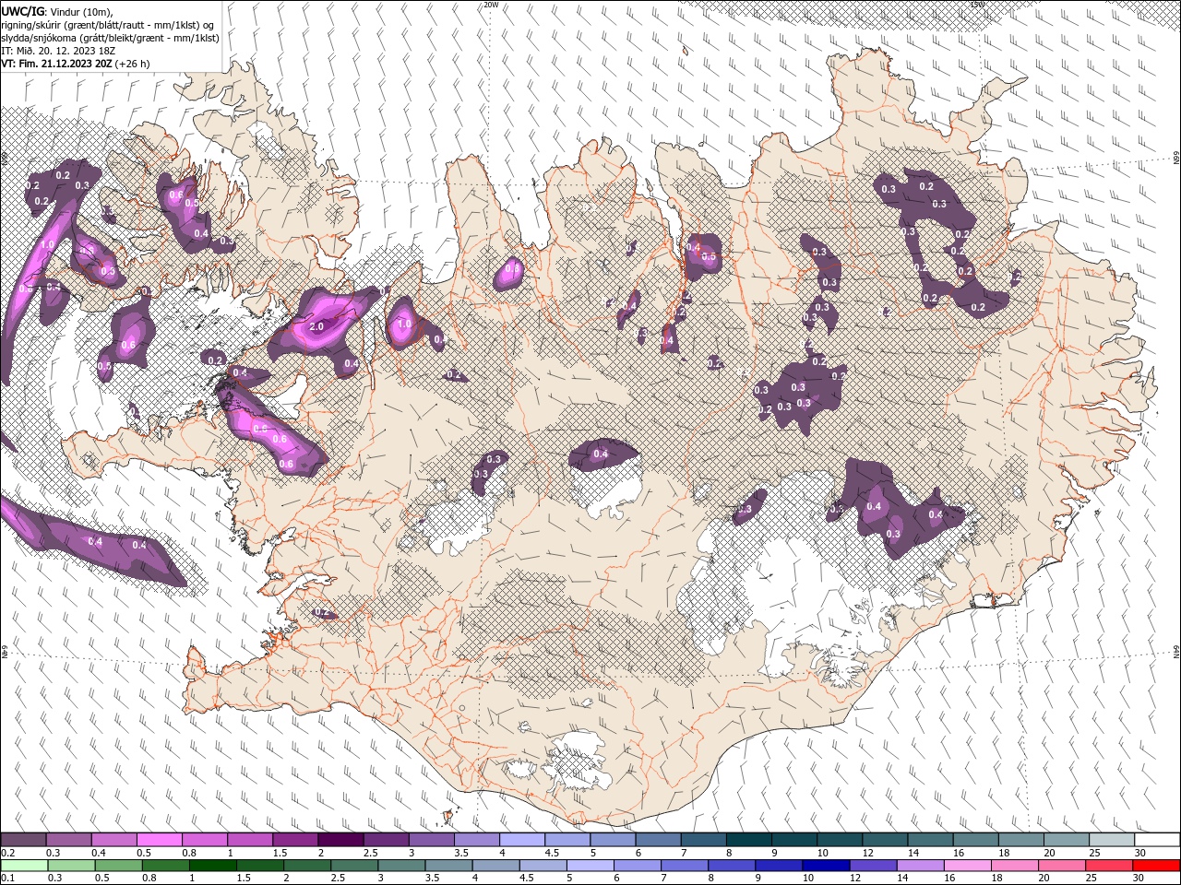Screen dimensions: 1181x885
Task: Click the 0.5 green swatch in the lower legend row
Action: click(119, 866)
